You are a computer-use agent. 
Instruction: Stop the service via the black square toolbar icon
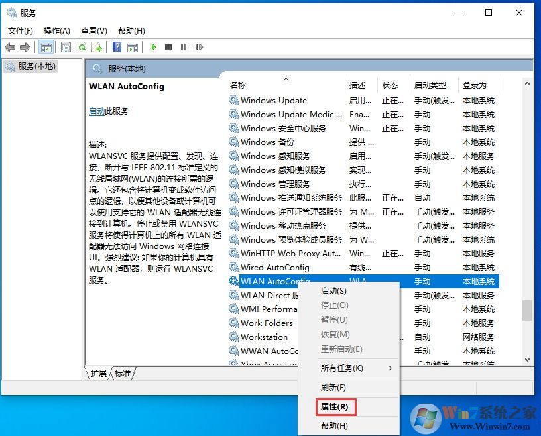click(168, 47)
